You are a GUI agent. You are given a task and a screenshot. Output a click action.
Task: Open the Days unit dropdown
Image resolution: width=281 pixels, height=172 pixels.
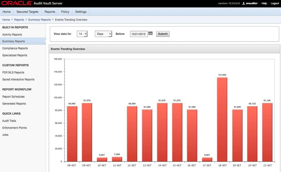(103, 34)
